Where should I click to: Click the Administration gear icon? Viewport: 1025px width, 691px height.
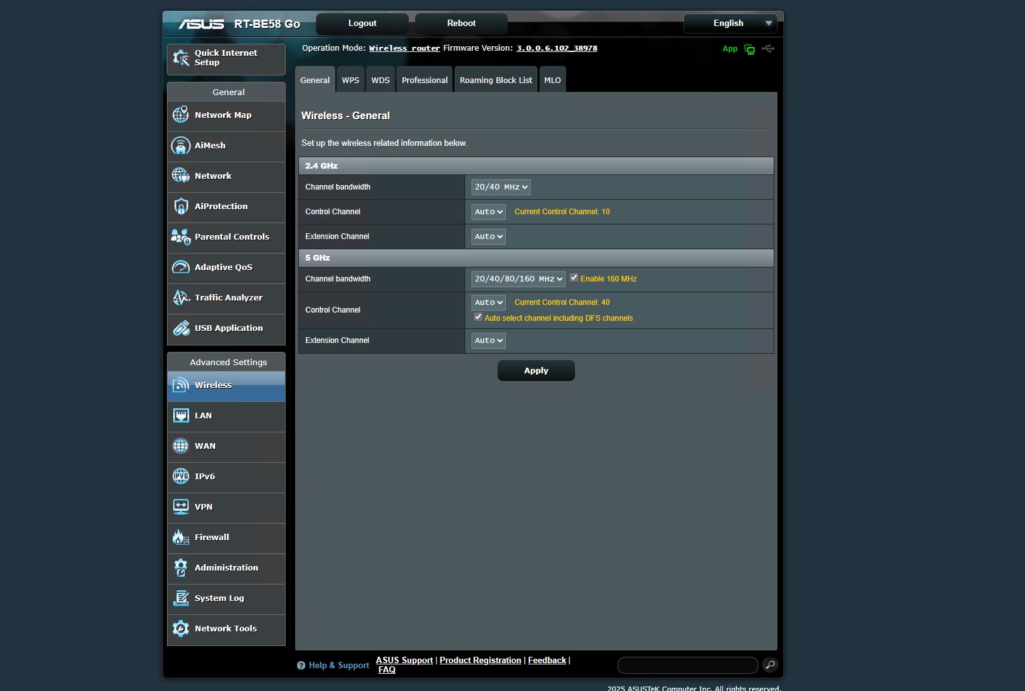point(181,568)
